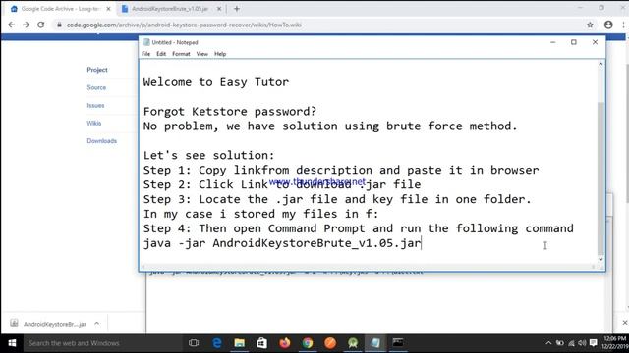The image size is (629, 353).
Task: Open Notepad View menu
Action: pyautogui.click(x=201, y=54)
